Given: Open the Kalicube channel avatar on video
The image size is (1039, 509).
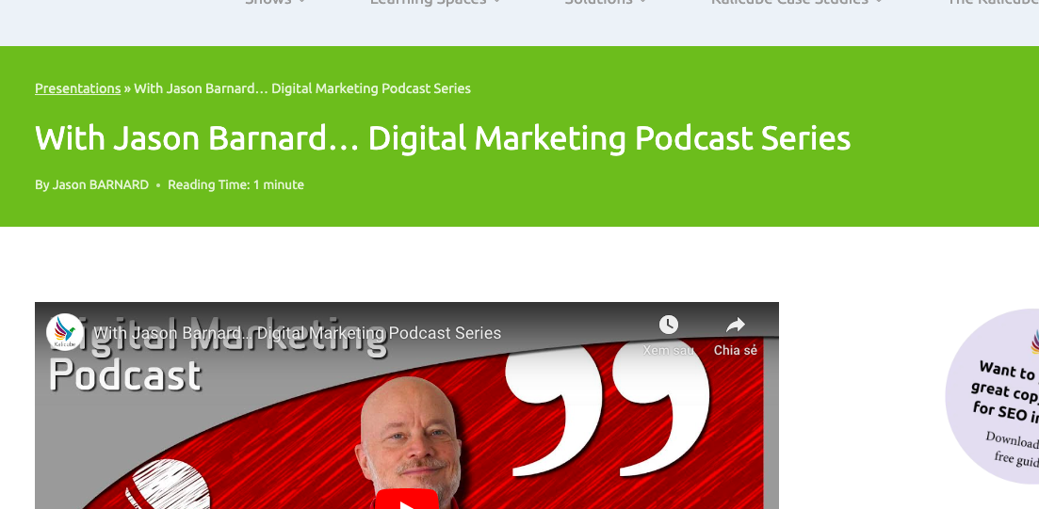Looking at the screenshot, I should [x=64, y=332].
